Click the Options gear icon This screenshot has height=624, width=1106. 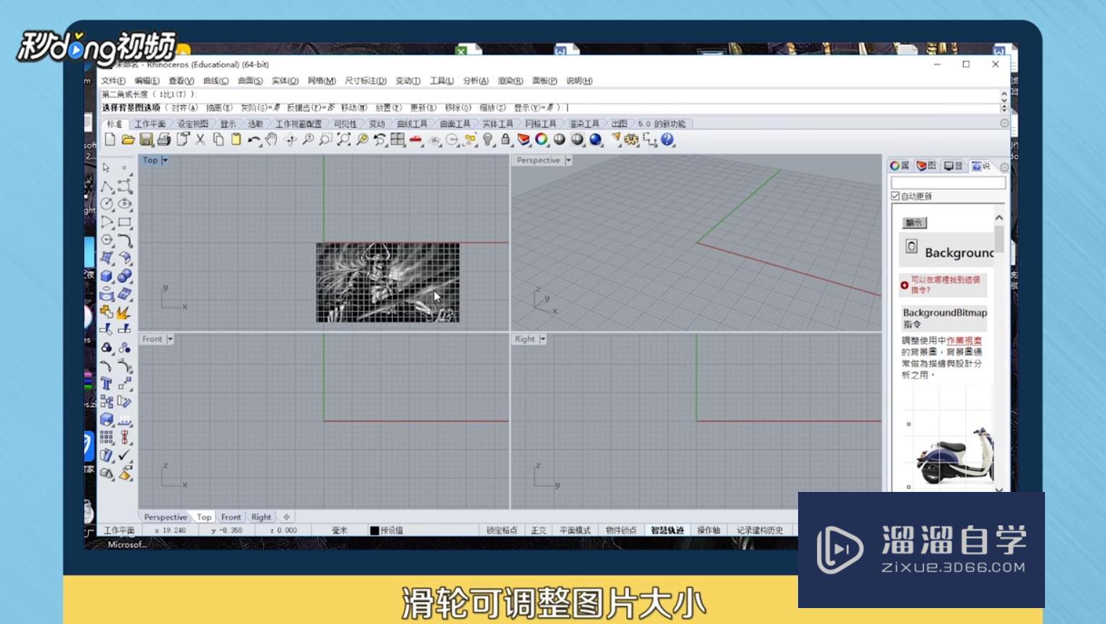[631, 139]
